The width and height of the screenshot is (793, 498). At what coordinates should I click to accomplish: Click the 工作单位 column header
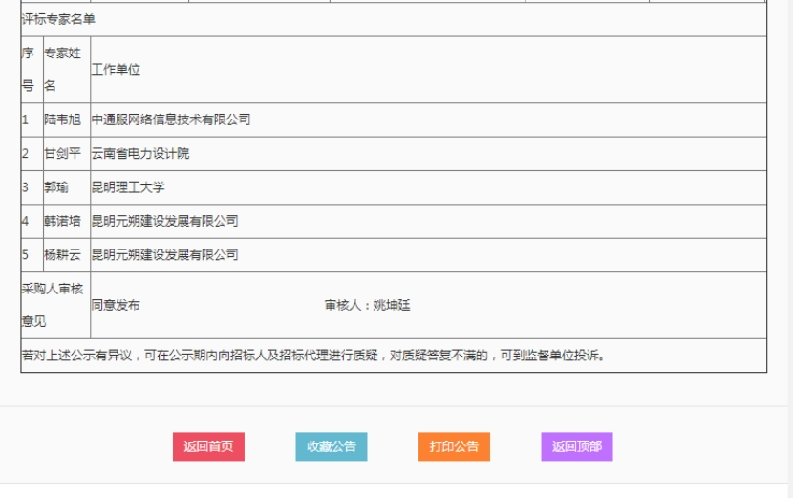click(116, 70)
